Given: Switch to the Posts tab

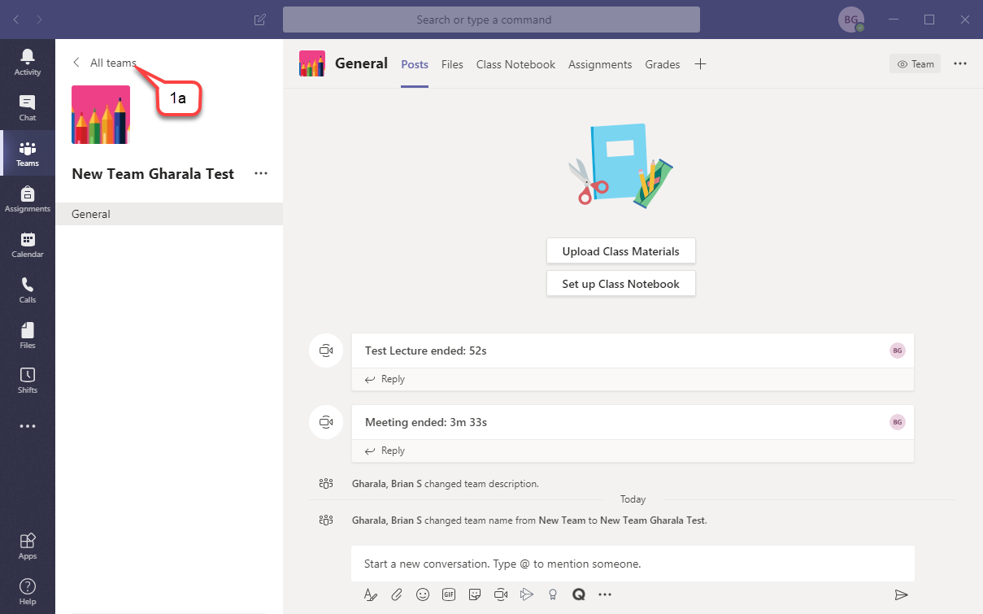Looking at the screenshot, I should pos(415,64).
